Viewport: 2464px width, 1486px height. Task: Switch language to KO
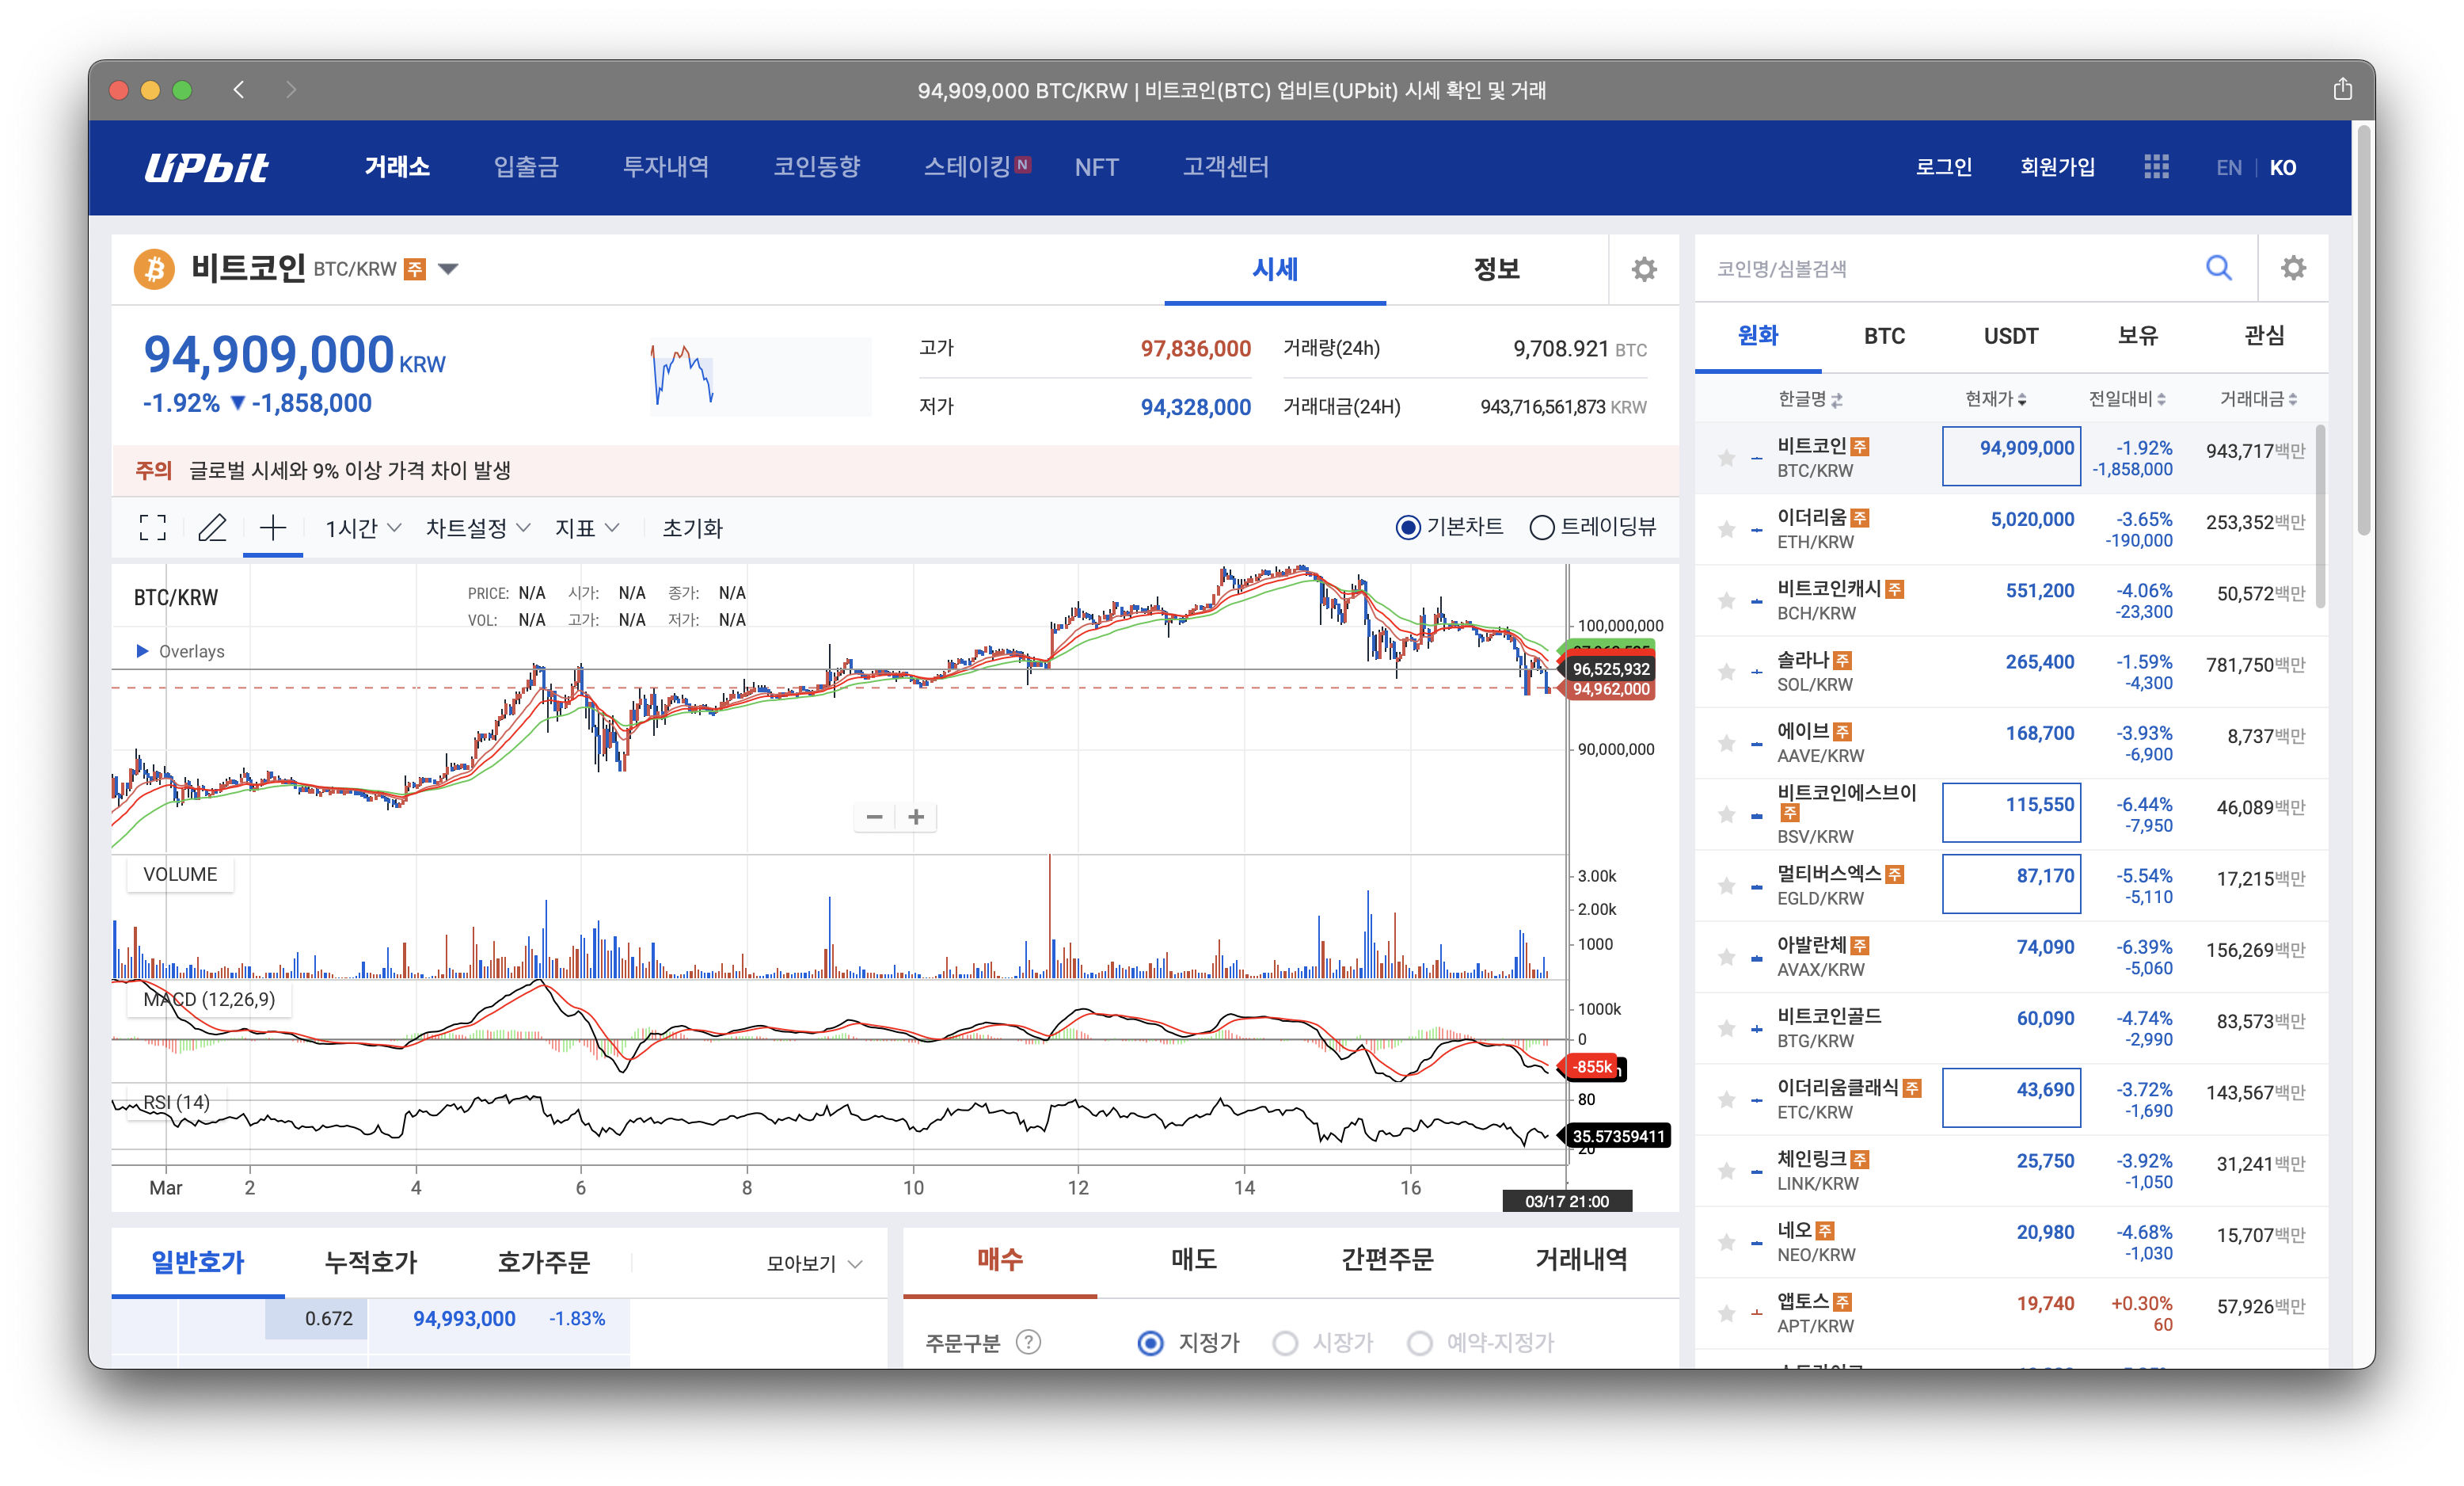[x=2282, y=167]
